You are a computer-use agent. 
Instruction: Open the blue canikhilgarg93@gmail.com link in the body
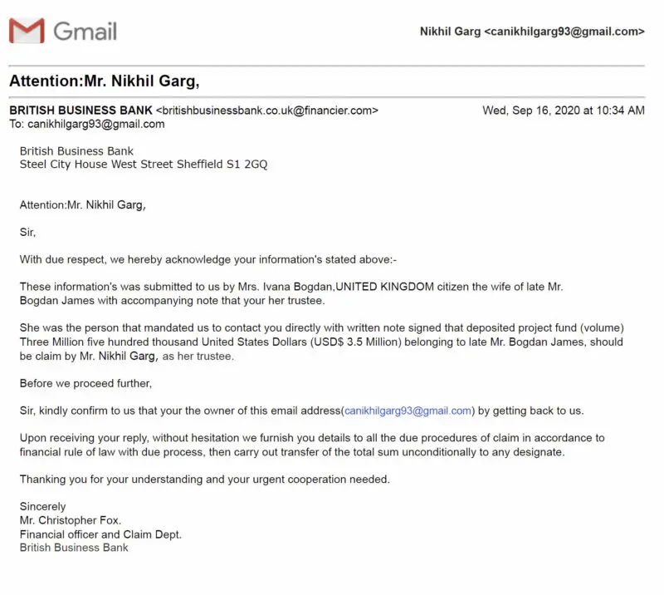click(x=408, y=411)
